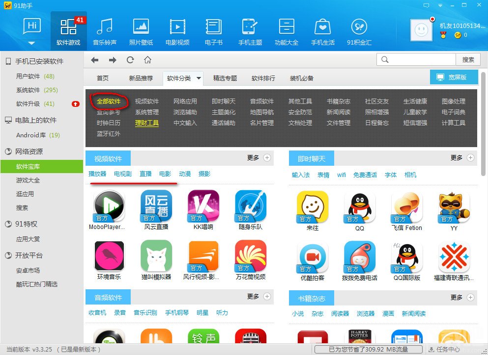Open the 91积金汇 points icon
The height and width of the screenshot is (355, 488).
coord(359,26)
